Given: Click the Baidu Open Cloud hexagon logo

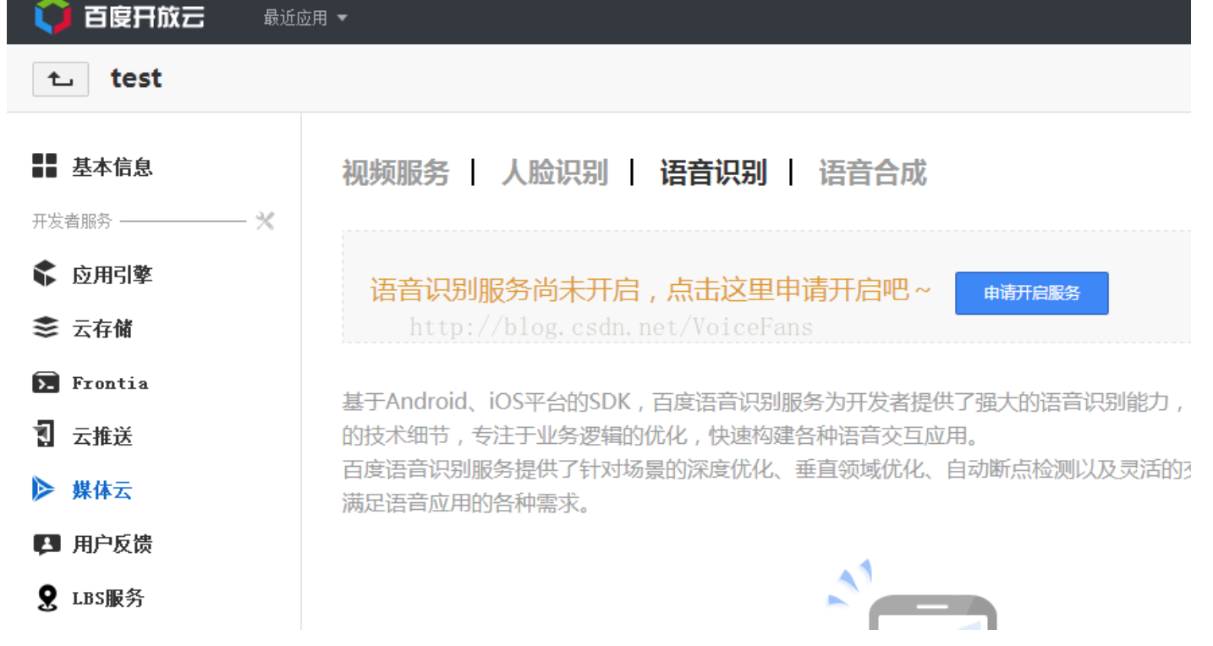Looking at the screenshot, I should [x=52, y=17].
